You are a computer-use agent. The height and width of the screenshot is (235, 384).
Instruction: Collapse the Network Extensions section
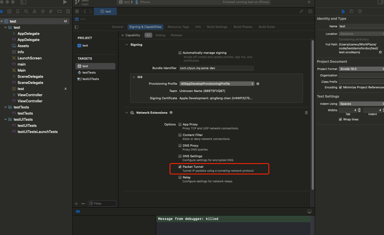click(127, 113)
